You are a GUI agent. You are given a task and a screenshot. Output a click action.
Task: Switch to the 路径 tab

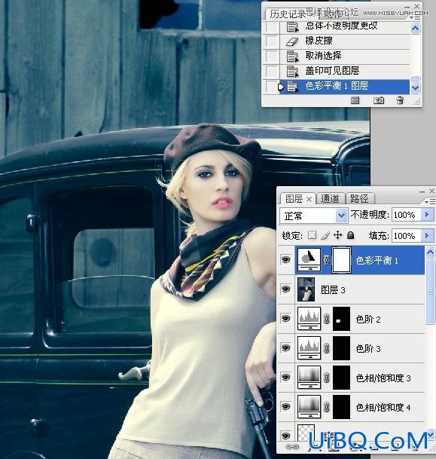(360, 199)
